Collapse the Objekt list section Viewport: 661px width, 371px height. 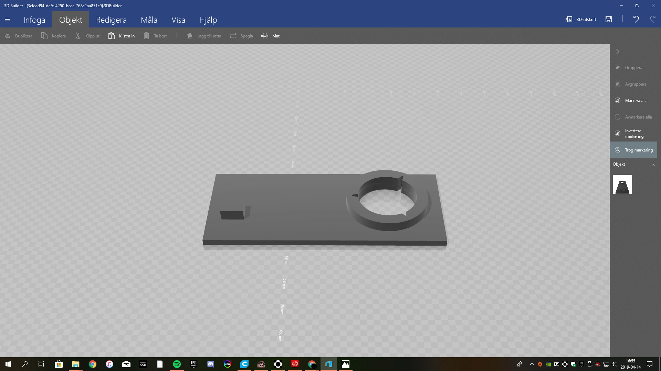point(653,165)
